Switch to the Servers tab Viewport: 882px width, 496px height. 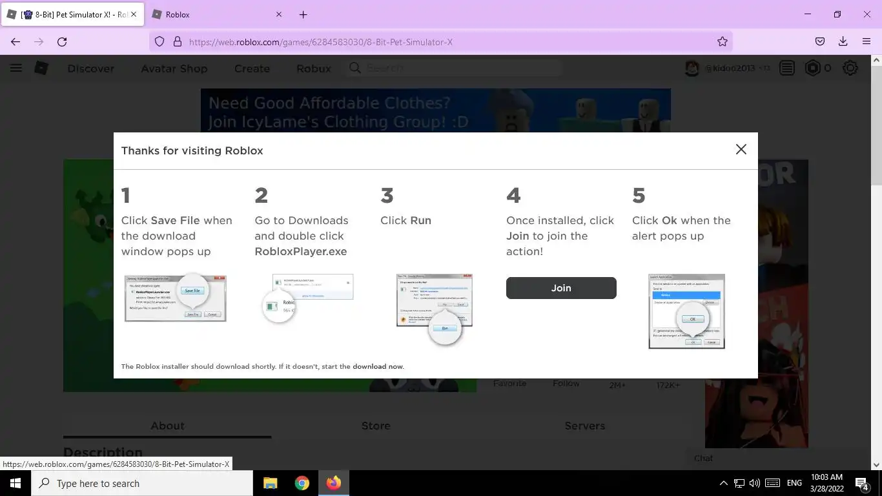[x=584, y=426]
